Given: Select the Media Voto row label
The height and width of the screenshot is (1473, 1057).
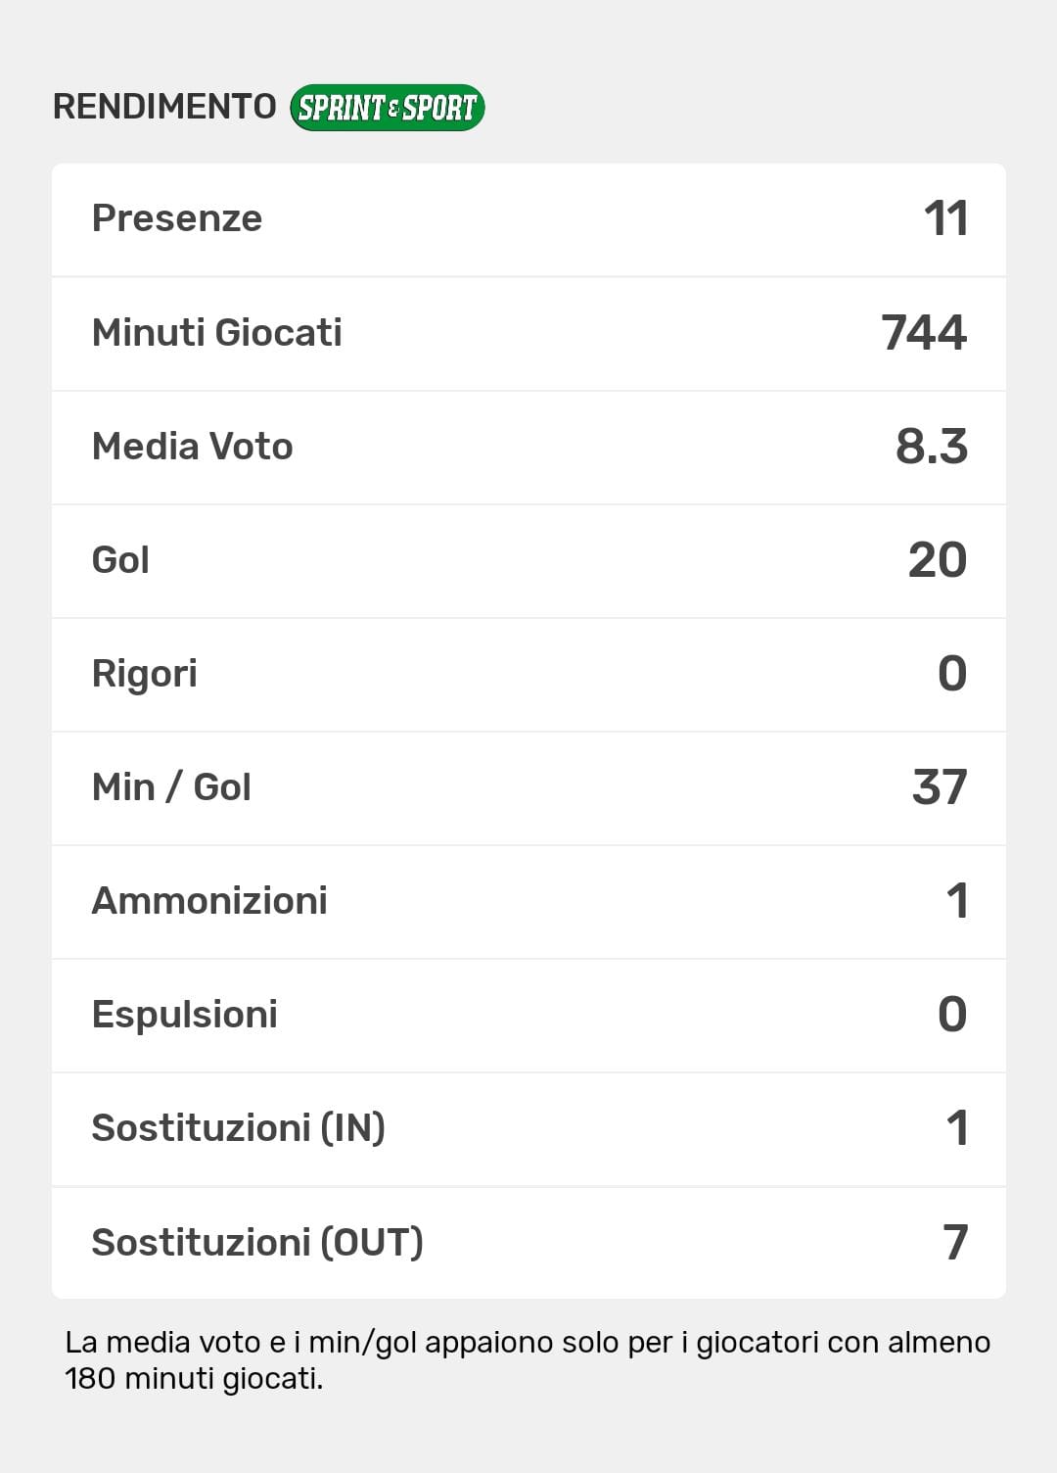Looking at the screenshot, I should (193, 447).
